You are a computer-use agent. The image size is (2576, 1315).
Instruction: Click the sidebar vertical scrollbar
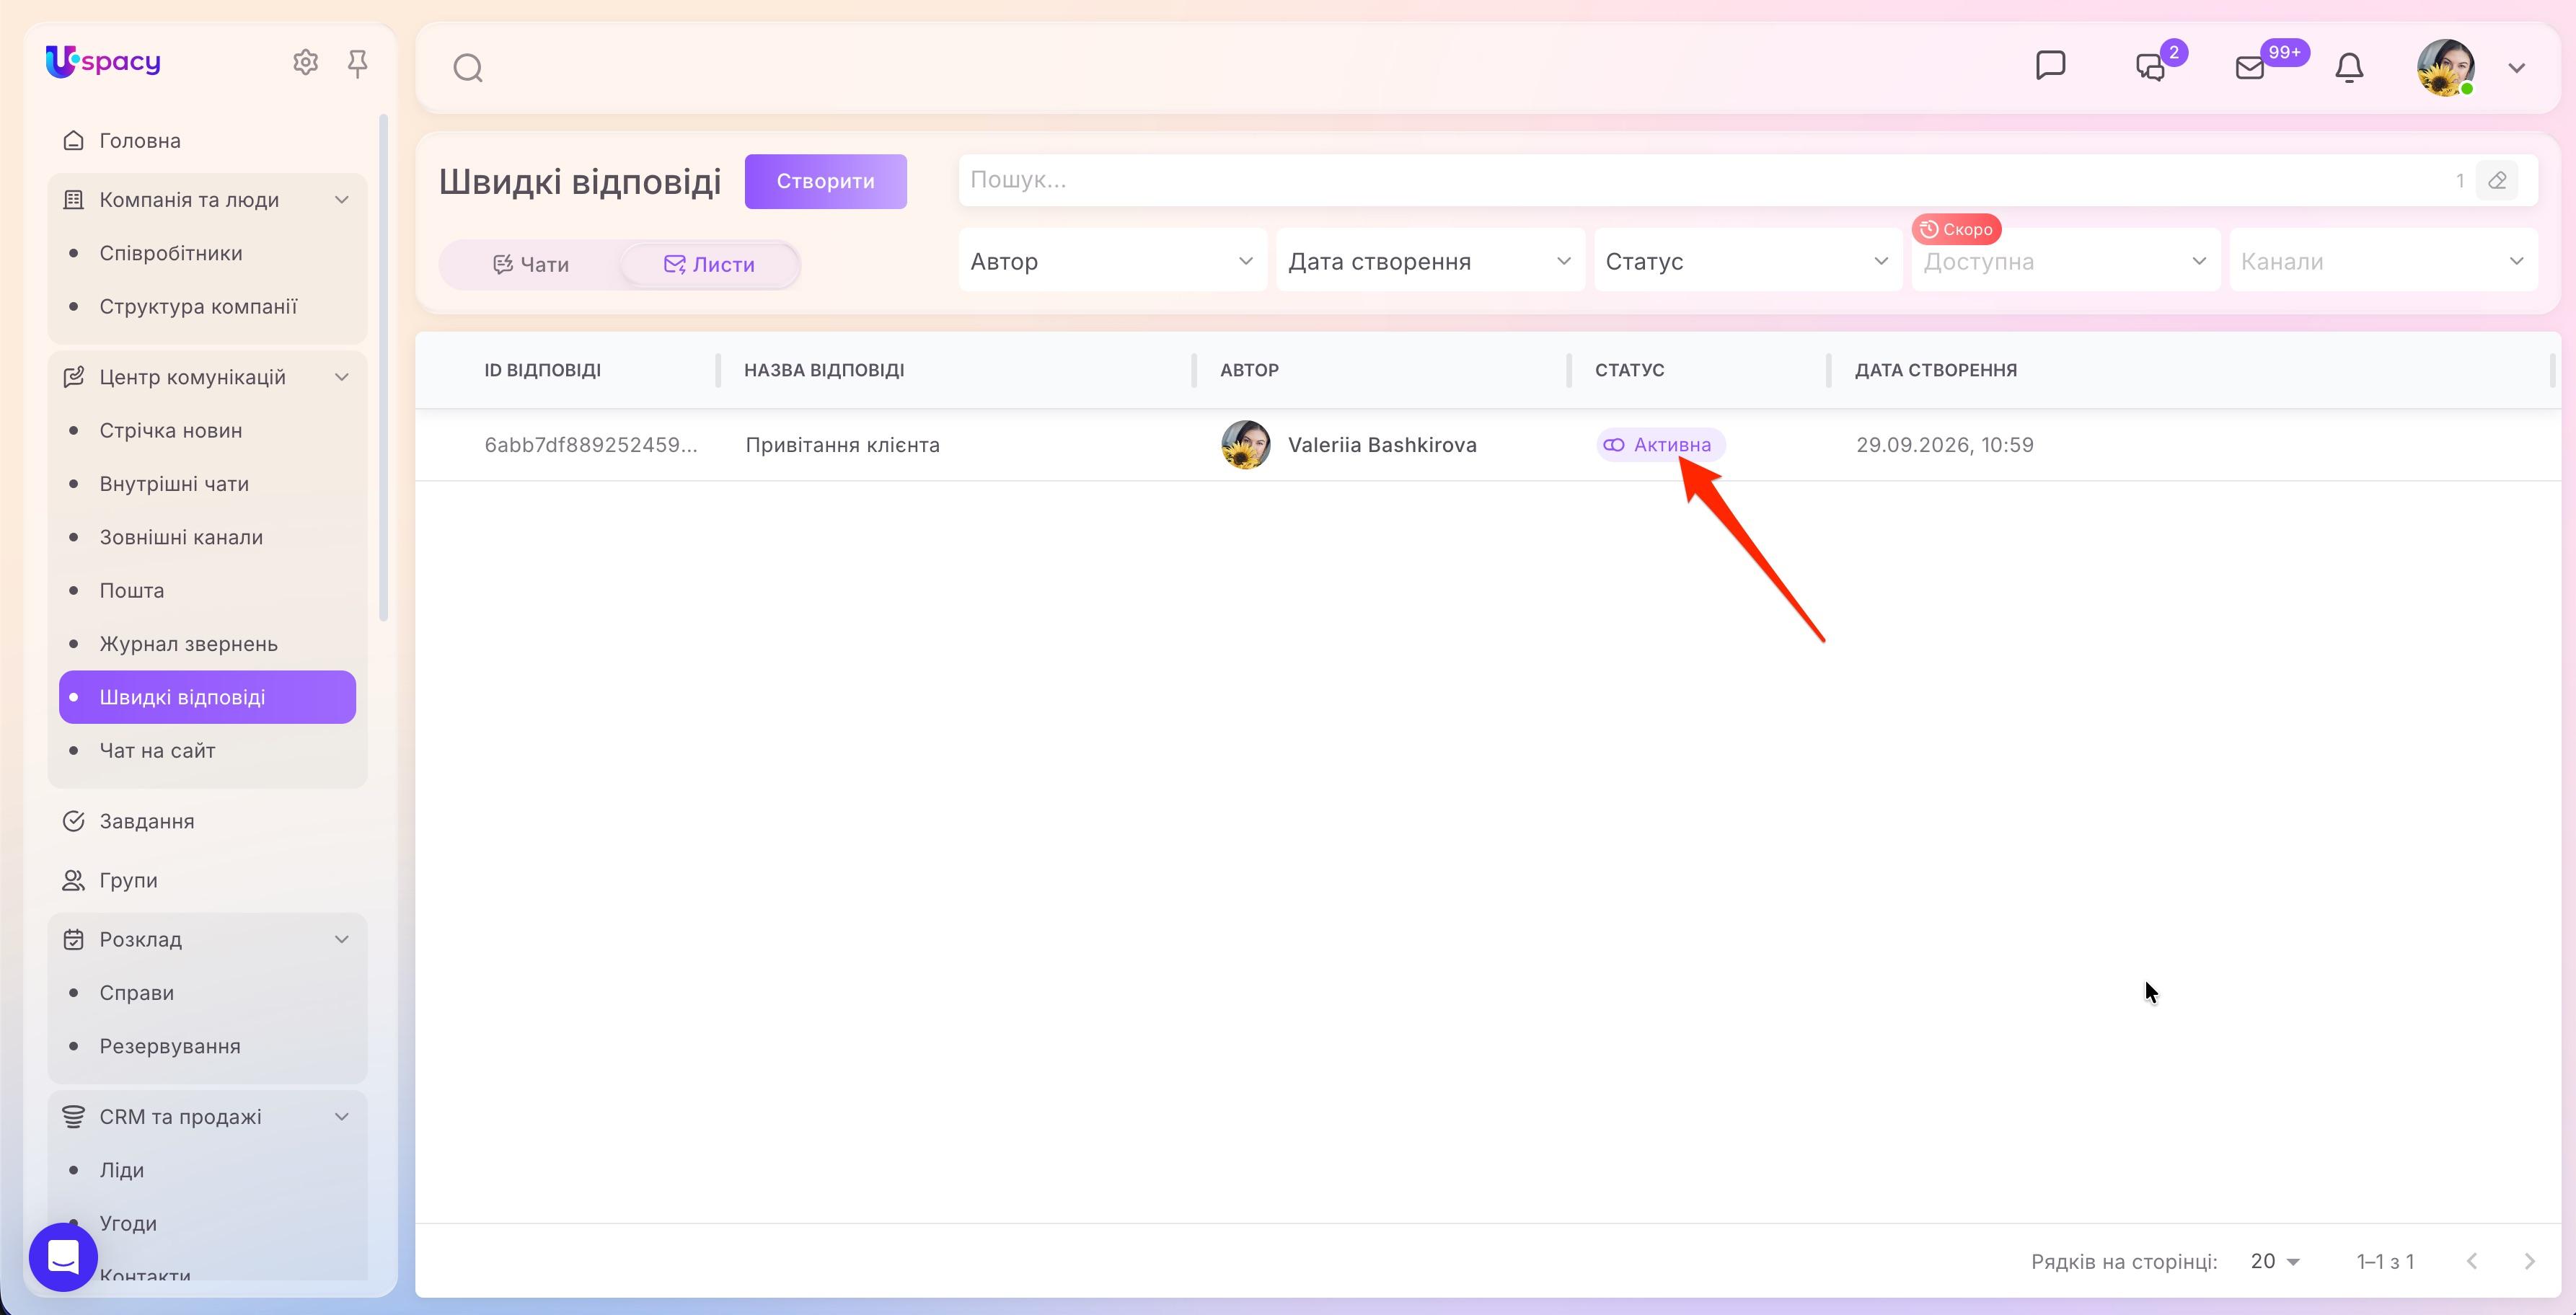pyautogui.click(x=383, y=368)
